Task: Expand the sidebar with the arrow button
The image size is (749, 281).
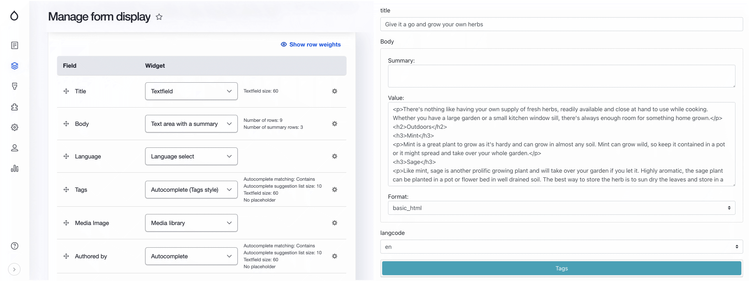Action: click(14, 269)
